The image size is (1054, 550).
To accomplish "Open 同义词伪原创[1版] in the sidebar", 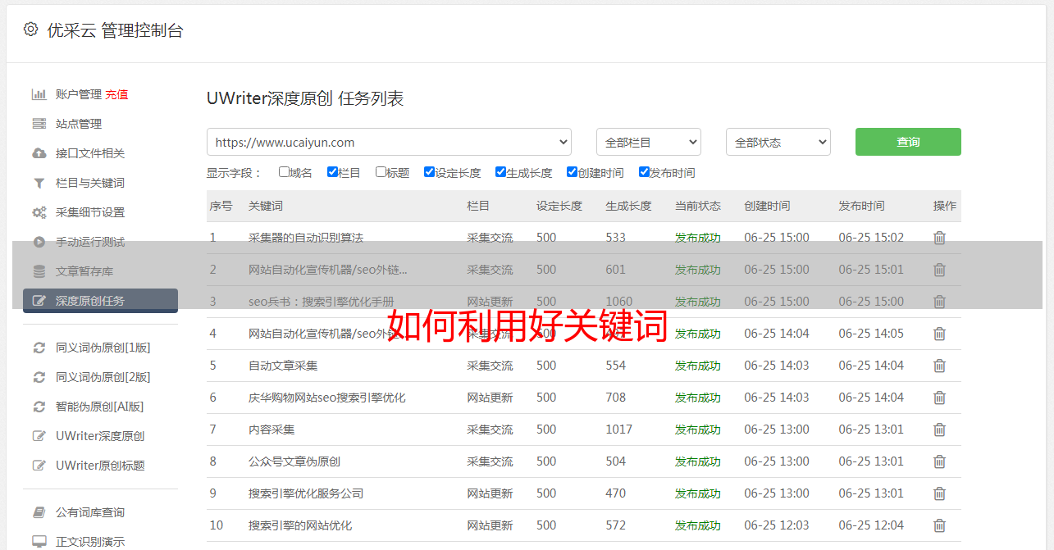I will pyautogui.click(x=103, y=348).
